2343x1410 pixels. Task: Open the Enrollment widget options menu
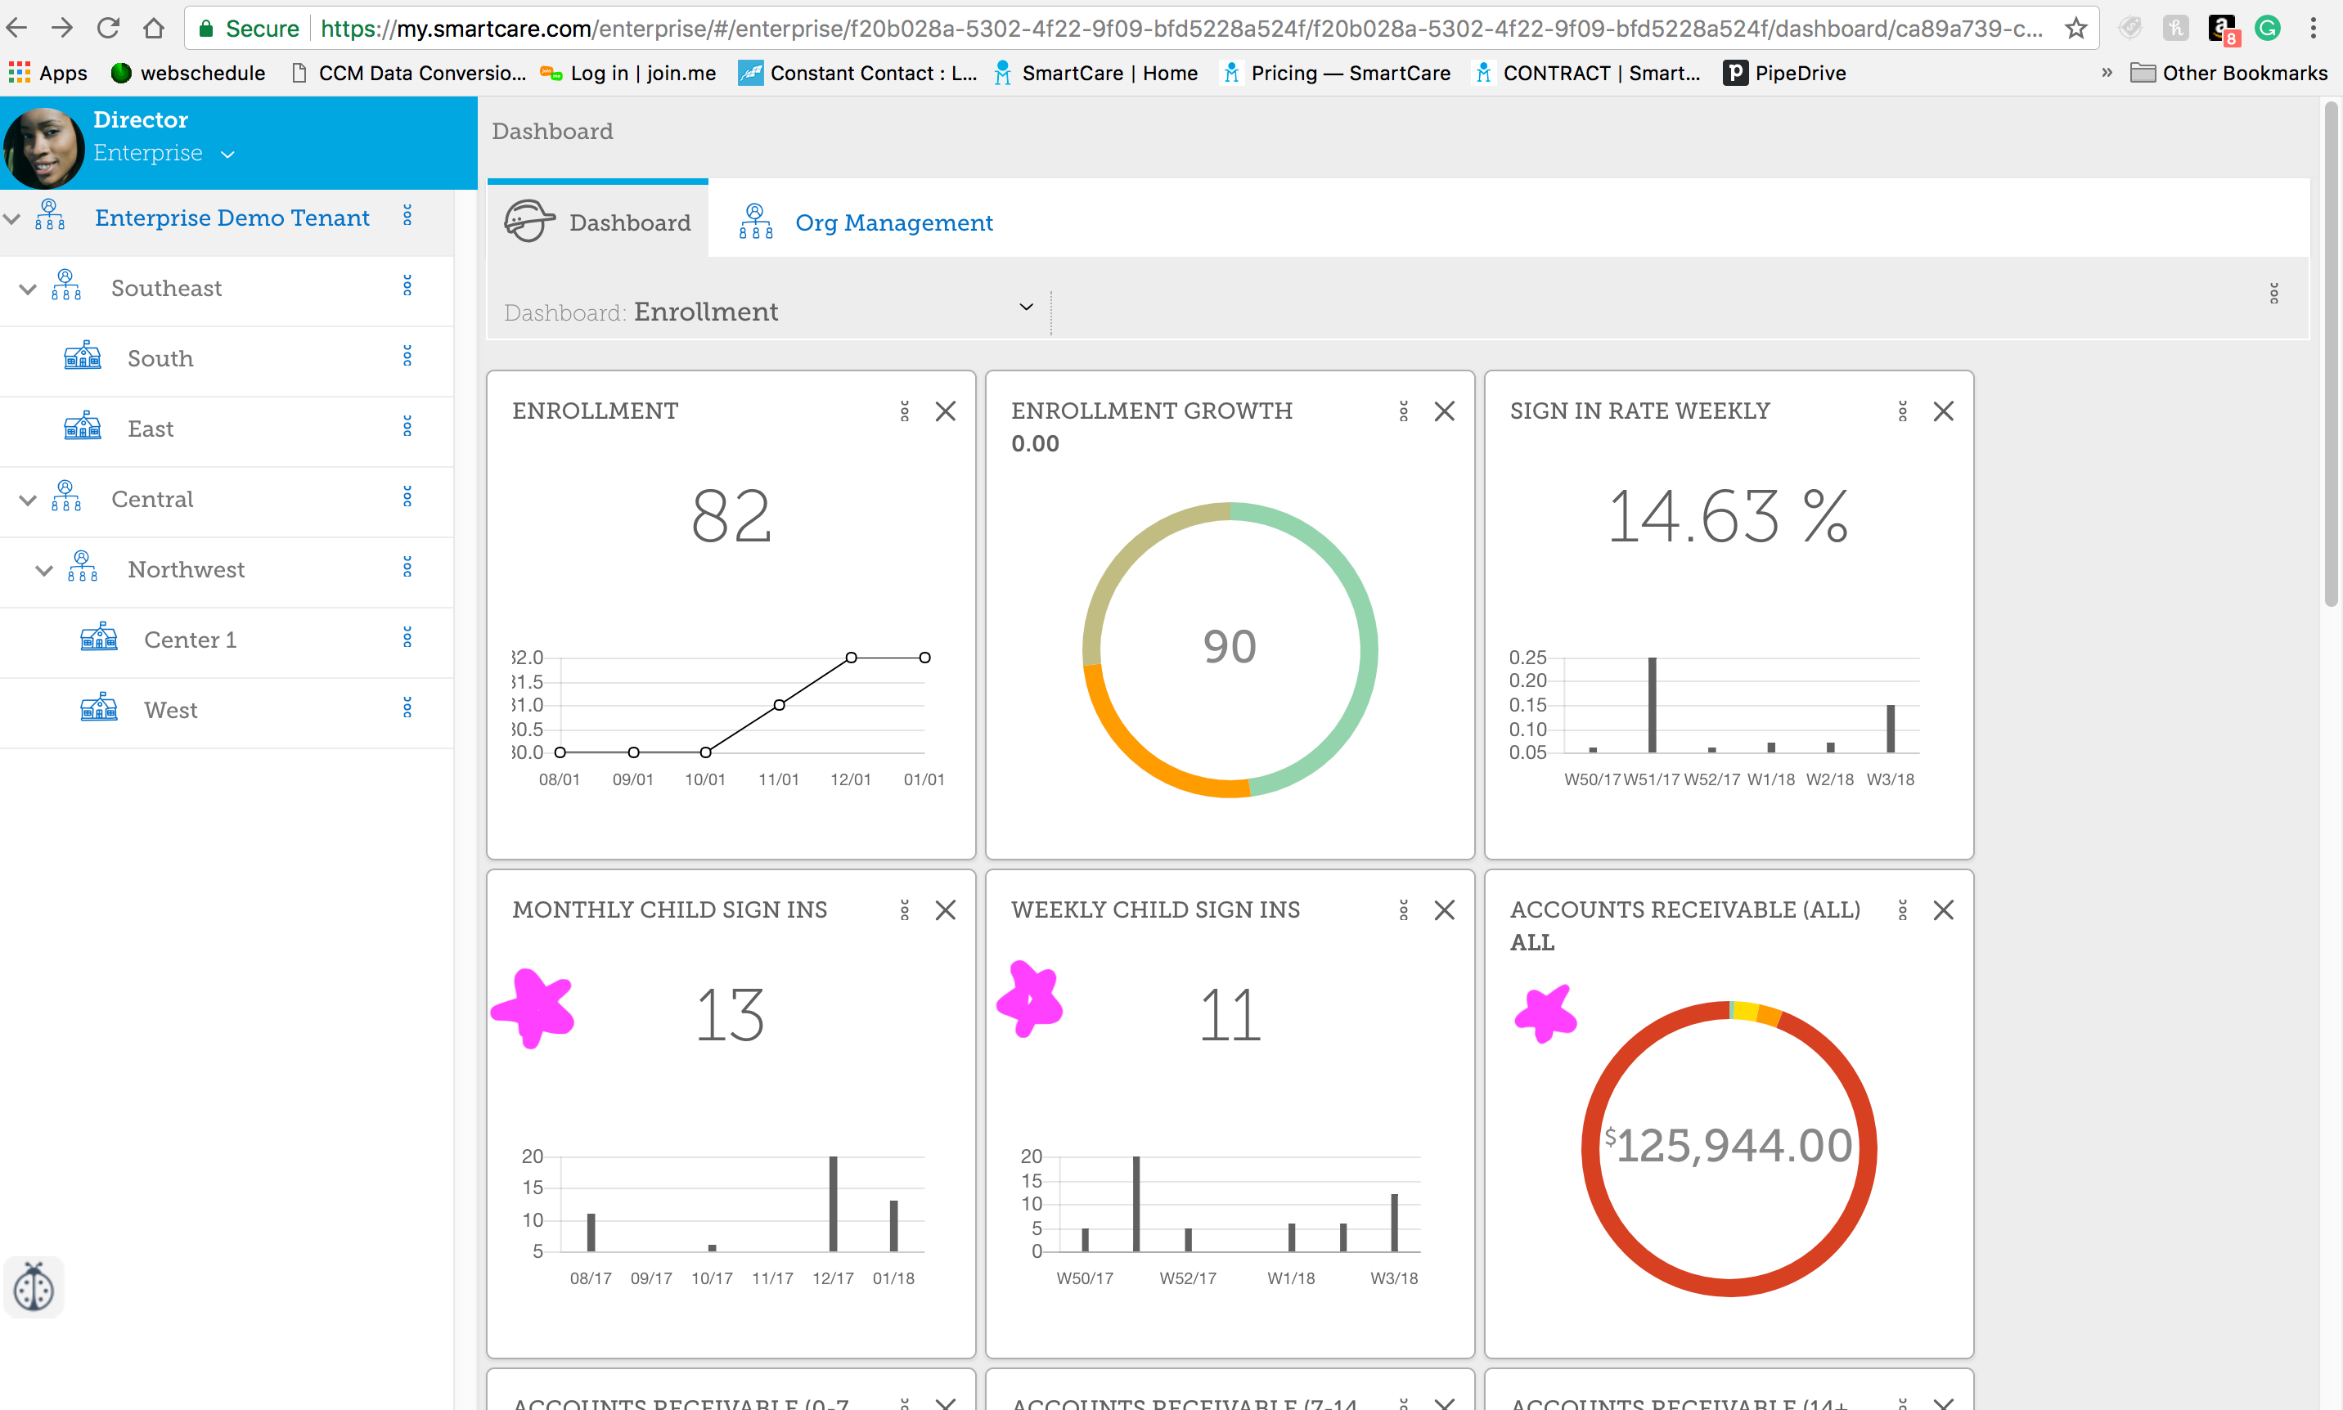pyautogui.click(x=905, y=411)
